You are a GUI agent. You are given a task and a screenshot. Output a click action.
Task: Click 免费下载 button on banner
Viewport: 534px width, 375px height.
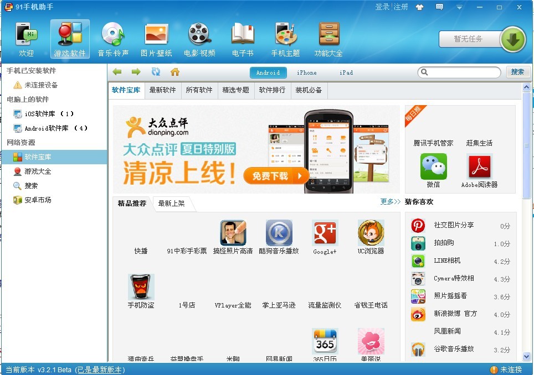point(275,176)
